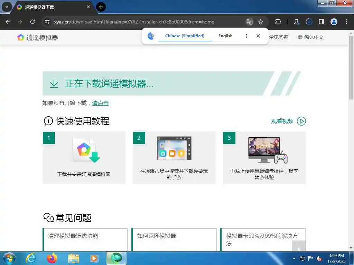Click the translate page icon in address bar

tap(249, 22)
